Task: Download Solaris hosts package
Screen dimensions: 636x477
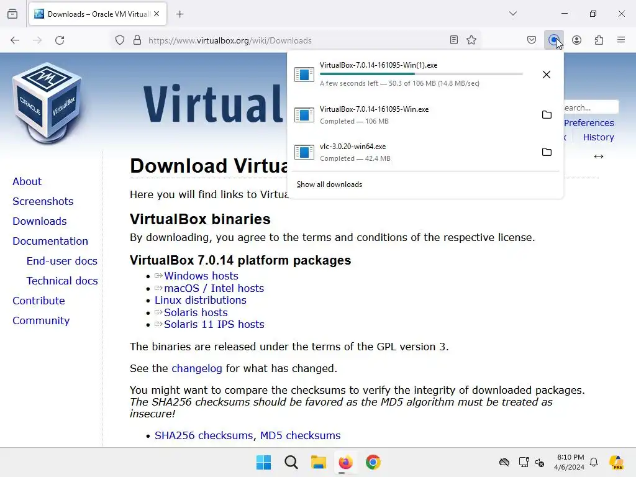Action: click(196, 313)
